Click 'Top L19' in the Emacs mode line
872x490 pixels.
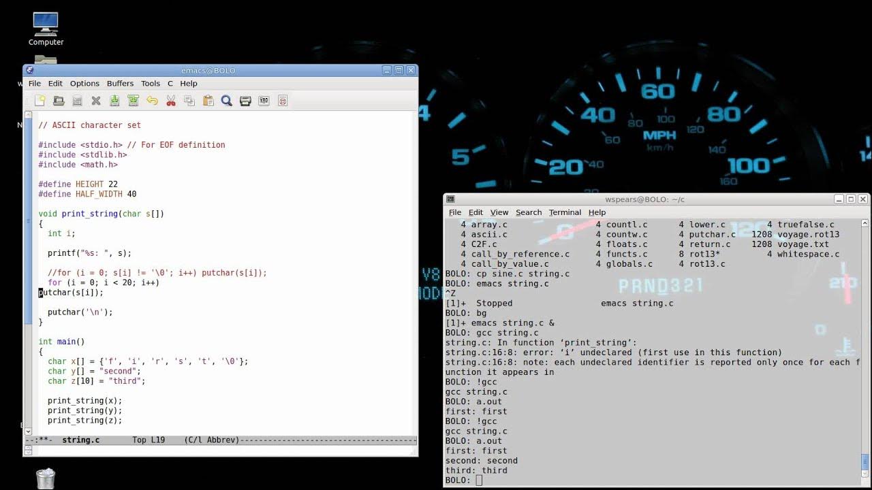click(x=149, y=440)
